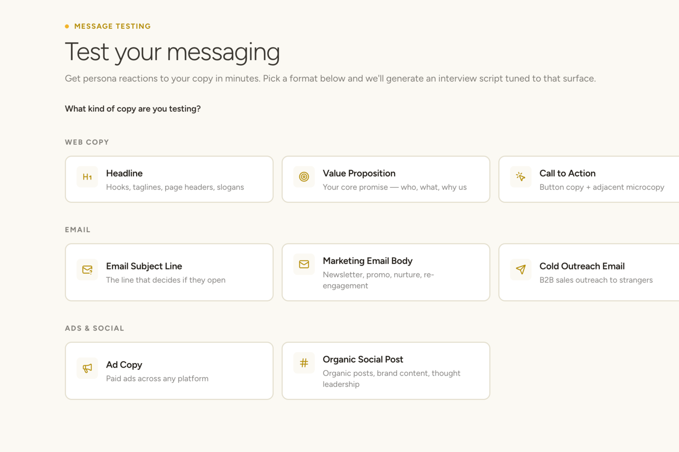Viewport: 679px width, 452px height.
Task: Click the mail icon for Marketing Email Body
Action: (304, 264)
